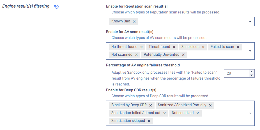Remove the Not scanned tag
This screenshot has width=260, height=130.
coord(137,55)
